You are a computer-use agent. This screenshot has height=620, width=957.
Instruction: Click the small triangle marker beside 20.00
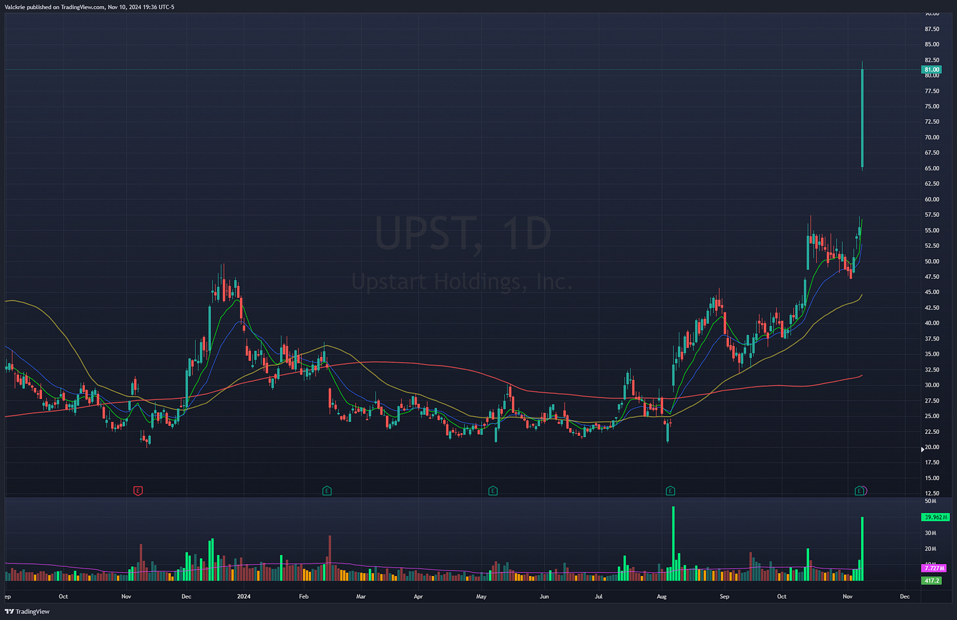(923, 448)
